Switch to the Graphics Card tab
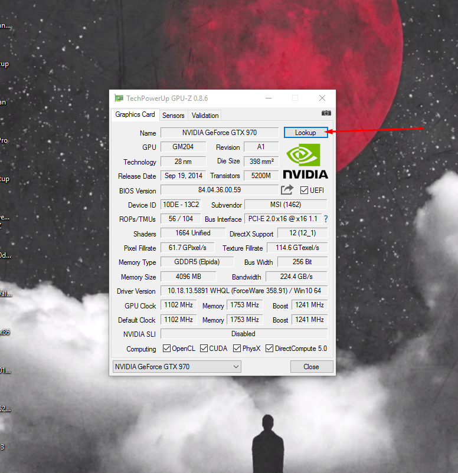The height and width of the screenshot is (473, 458). point(135,114)
